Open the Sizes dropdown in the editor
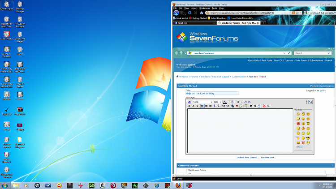This screenshot has width=336, height=189. (217, 102)
